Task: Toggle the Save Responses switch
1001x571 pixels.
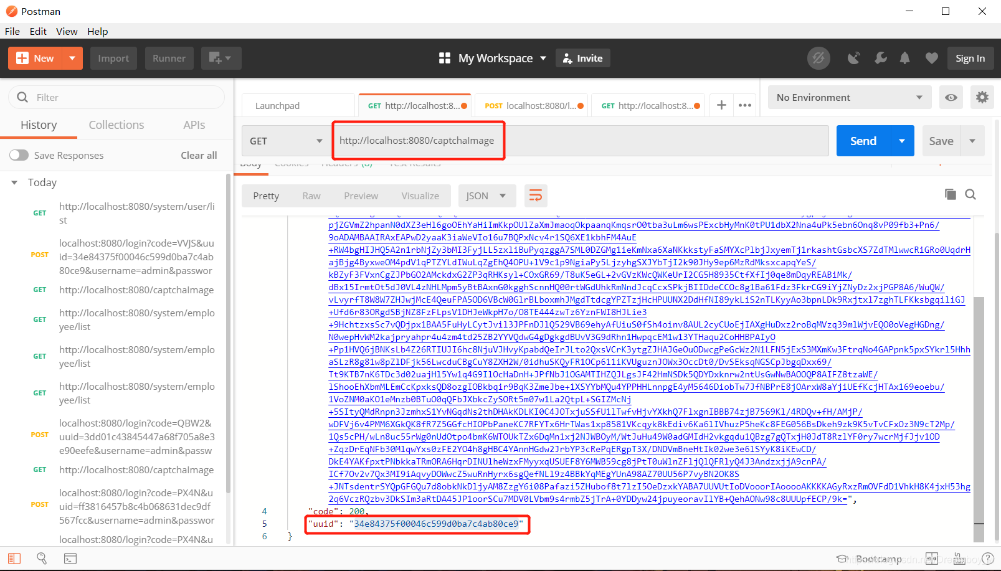Action: point(19,155)
